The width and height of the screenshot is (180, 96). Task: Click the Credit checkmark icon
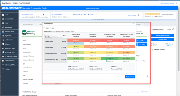82,14
